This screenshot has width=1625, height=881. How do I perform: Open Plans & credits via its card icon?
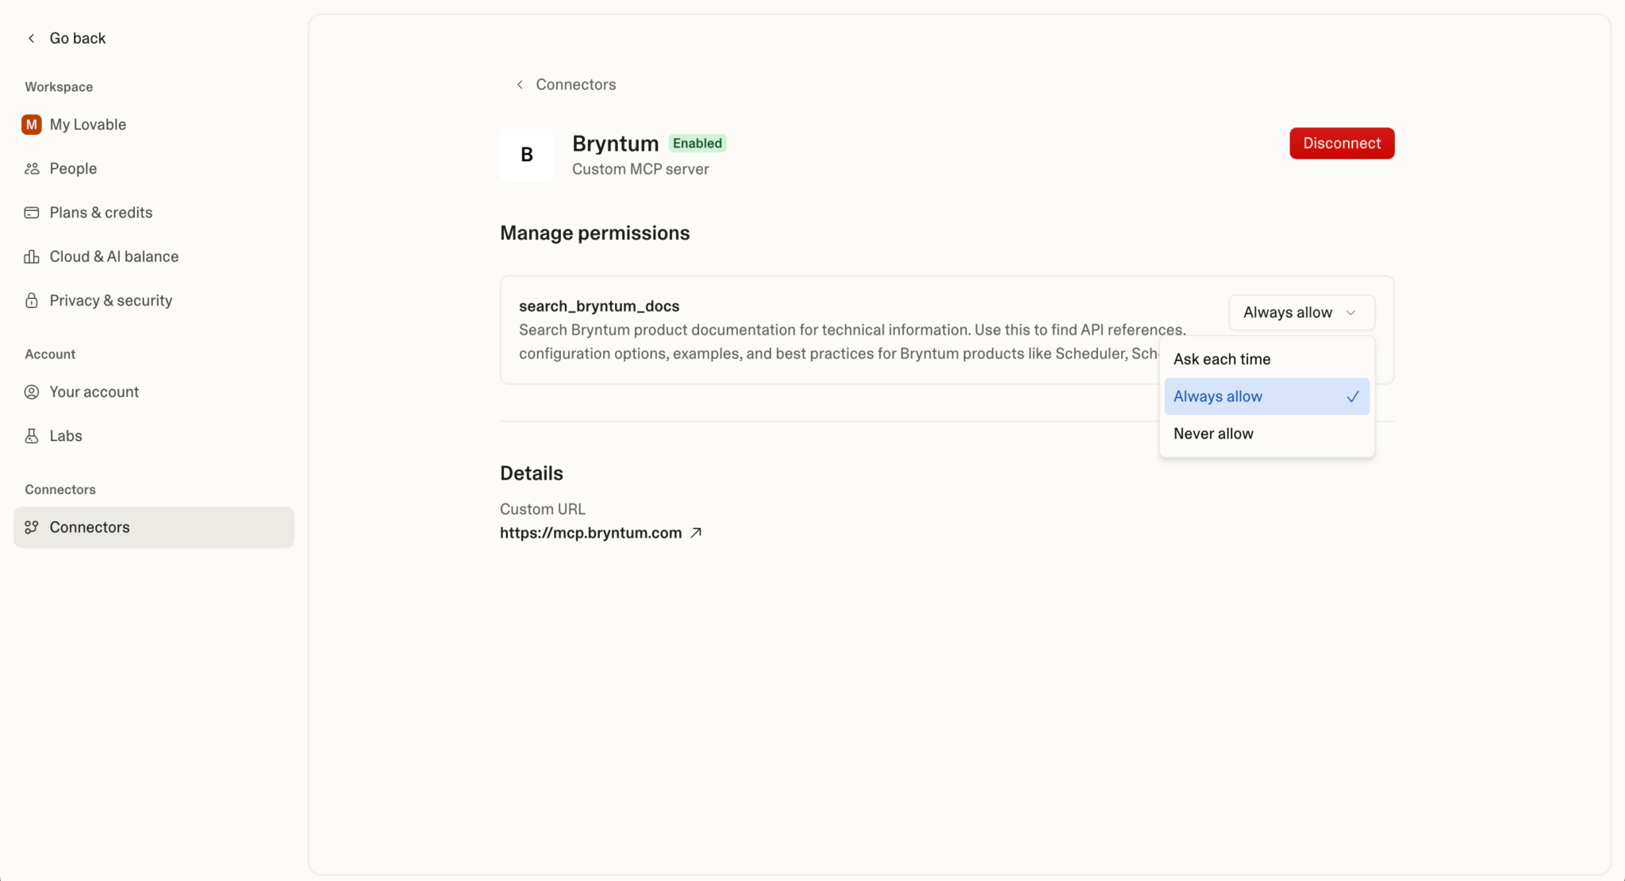point(32,212)
